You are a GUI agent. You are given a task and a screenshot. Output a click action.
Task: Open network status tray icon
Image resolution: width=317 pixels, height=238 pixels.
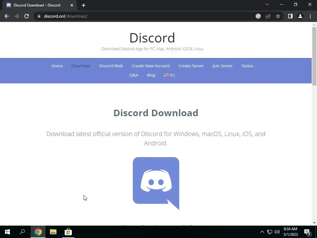(270, 232)
